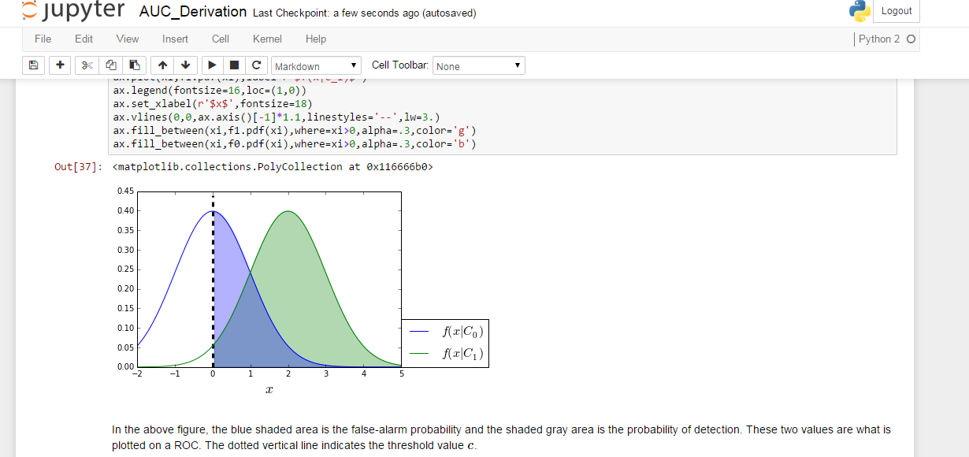Run the current cell
This screenshot has width=969, height=457.
pos(212,65)
